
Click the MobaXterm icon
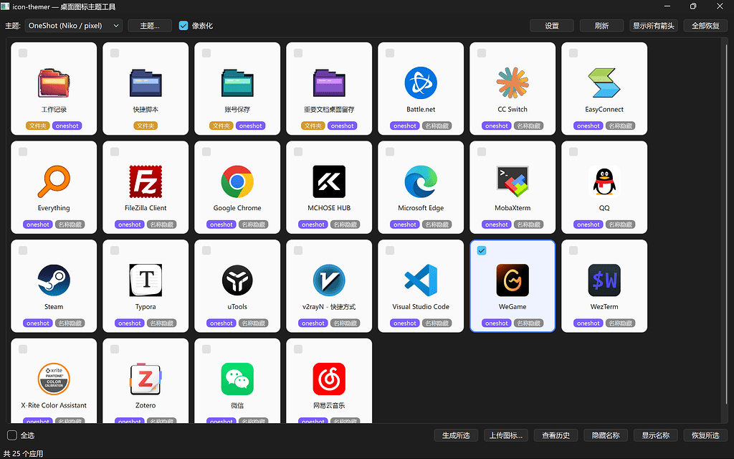[513, 181]
